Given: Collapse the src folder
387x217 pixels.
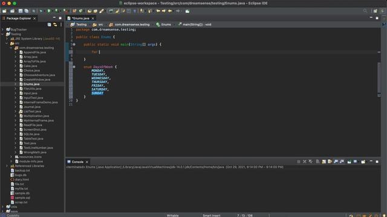Looking at the screenshot, I should [x=7, y=43].
